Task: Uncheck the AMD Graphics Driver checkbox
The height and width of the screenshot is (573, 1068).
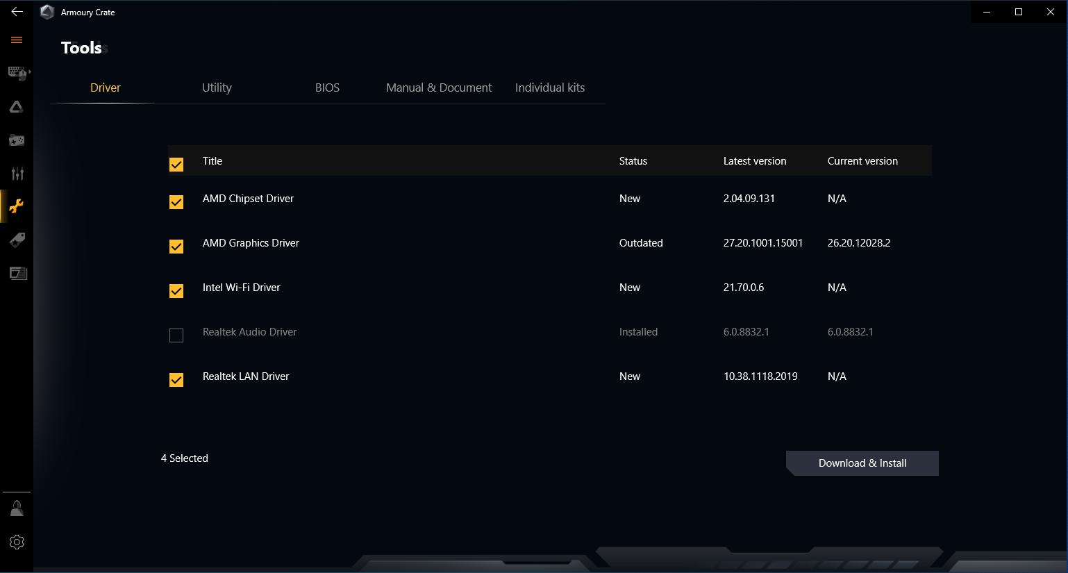Action: (x=176, y=247)
